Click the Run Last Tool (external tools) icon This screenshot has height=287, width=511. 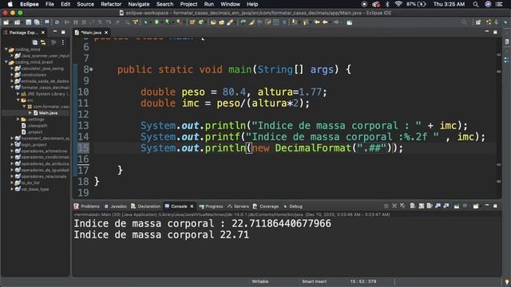click(179, 22)
